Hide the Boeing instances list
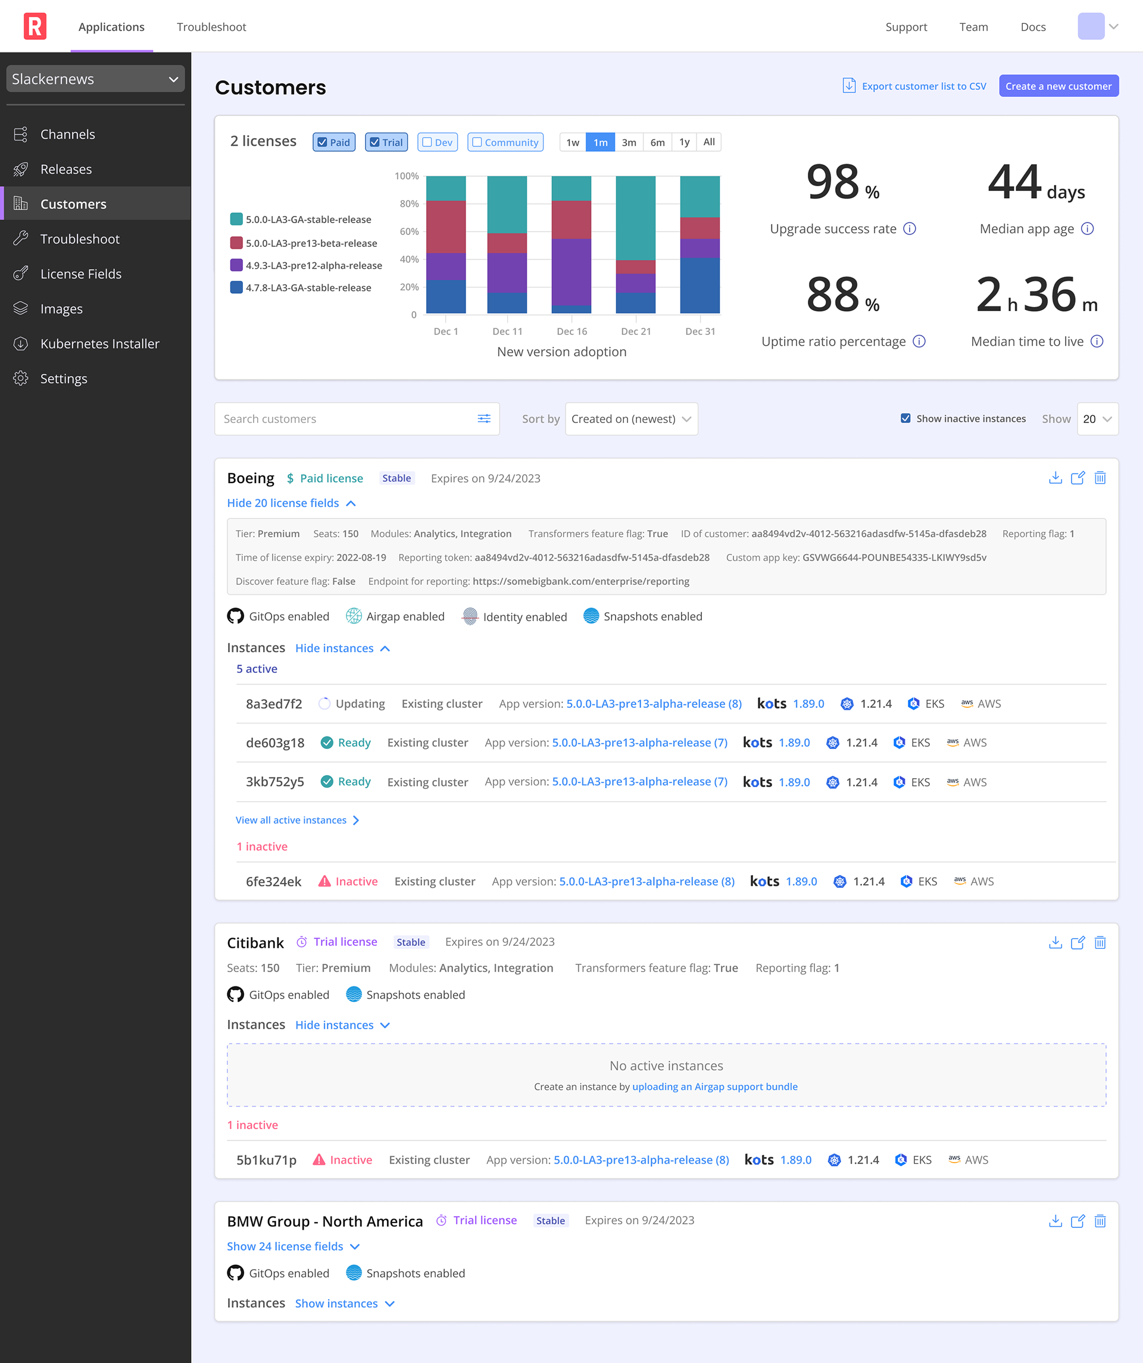 tap(342, 648)
